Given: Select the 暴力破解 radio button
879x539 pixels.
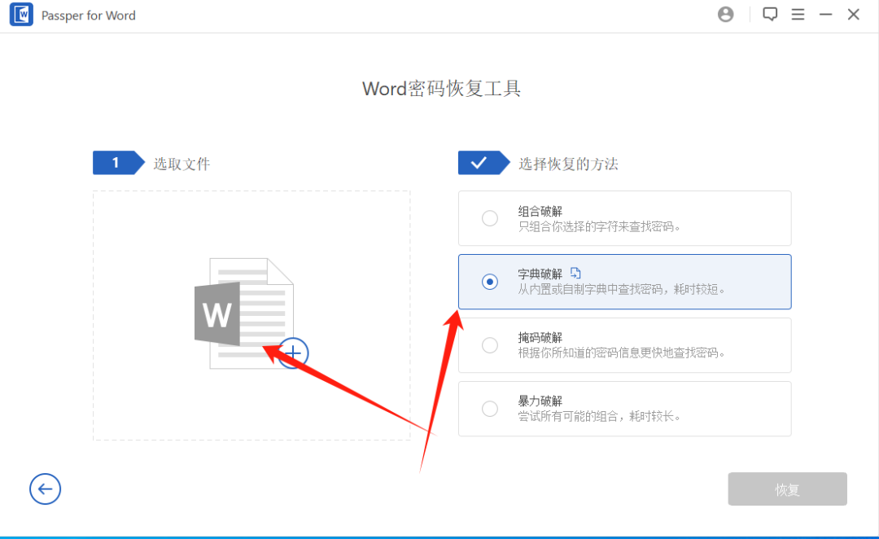Looking at the screenshot, I should click(489, 408).
